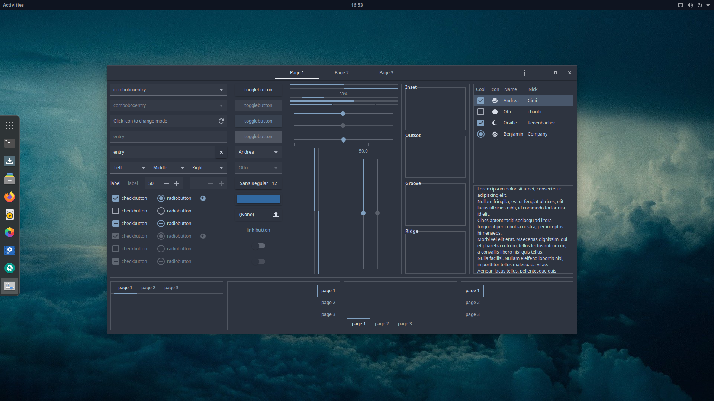Clear the entry with the X icon
714x401 pixels.
[x=221, y=152]
